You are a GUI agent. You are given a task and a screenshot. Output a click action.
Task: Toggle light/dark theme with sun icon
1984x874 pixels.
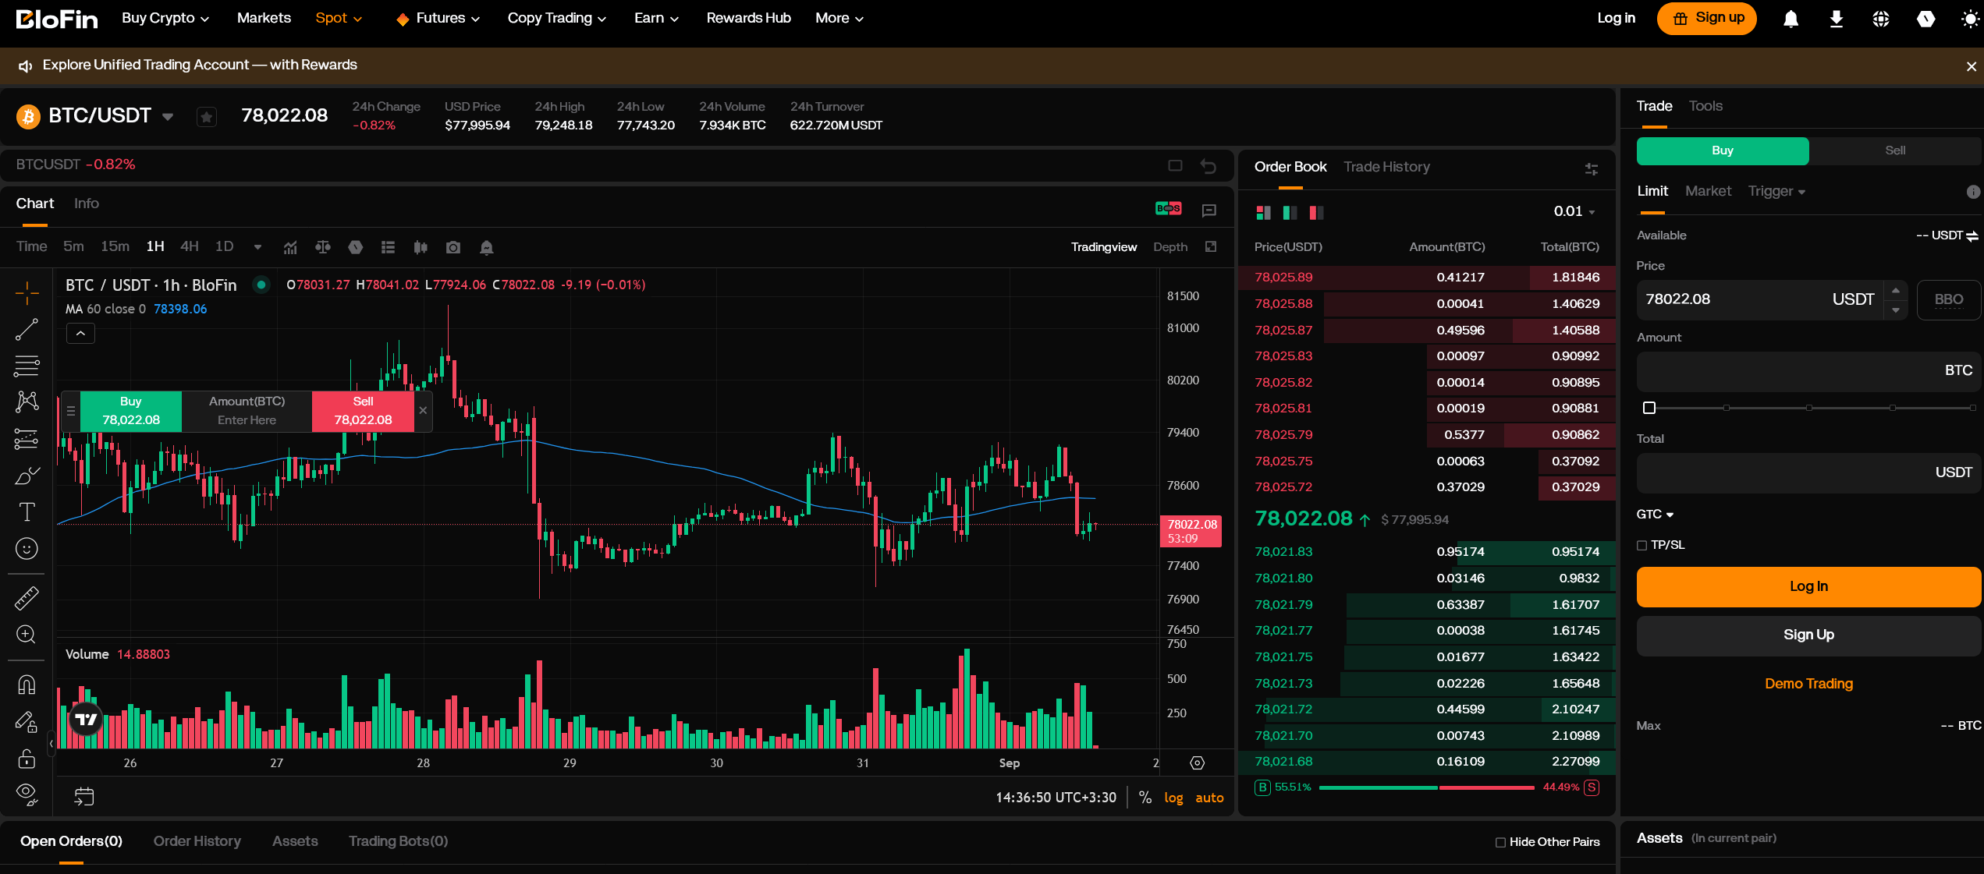pyautogui.click(x=1970, y=19)
